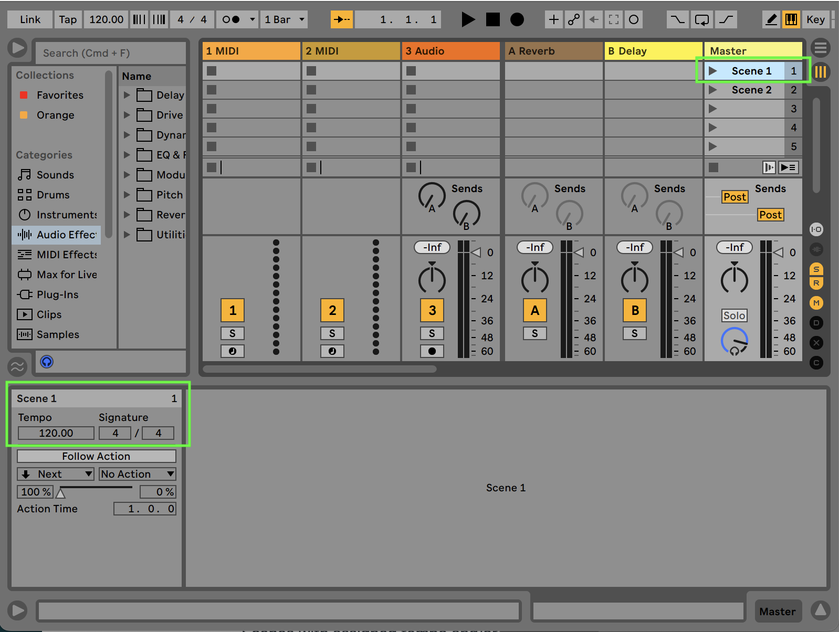
Task: Click the headphone preview icon in browser
Action: [47, 362]
